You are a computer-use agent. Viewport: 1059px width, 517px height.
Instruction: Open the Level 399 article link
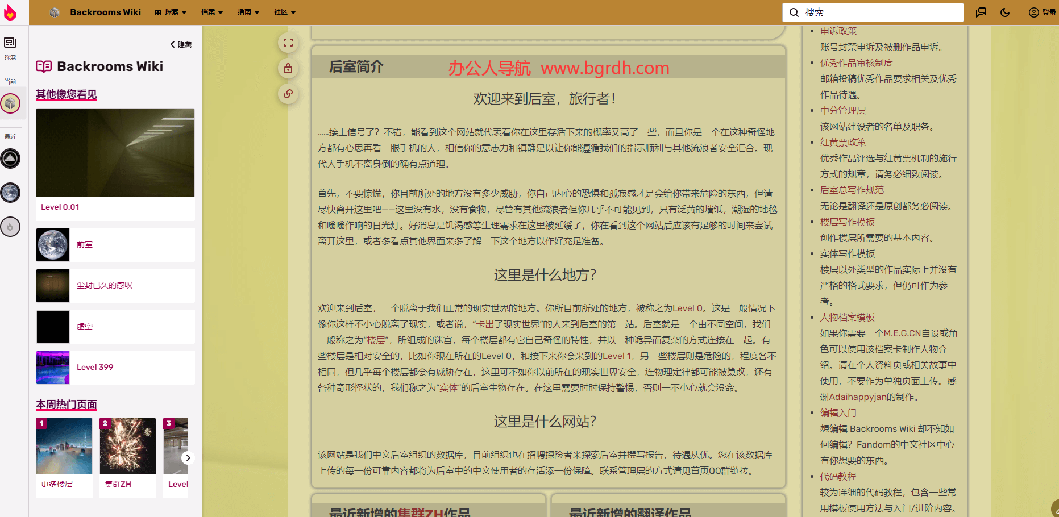[95, 367]
